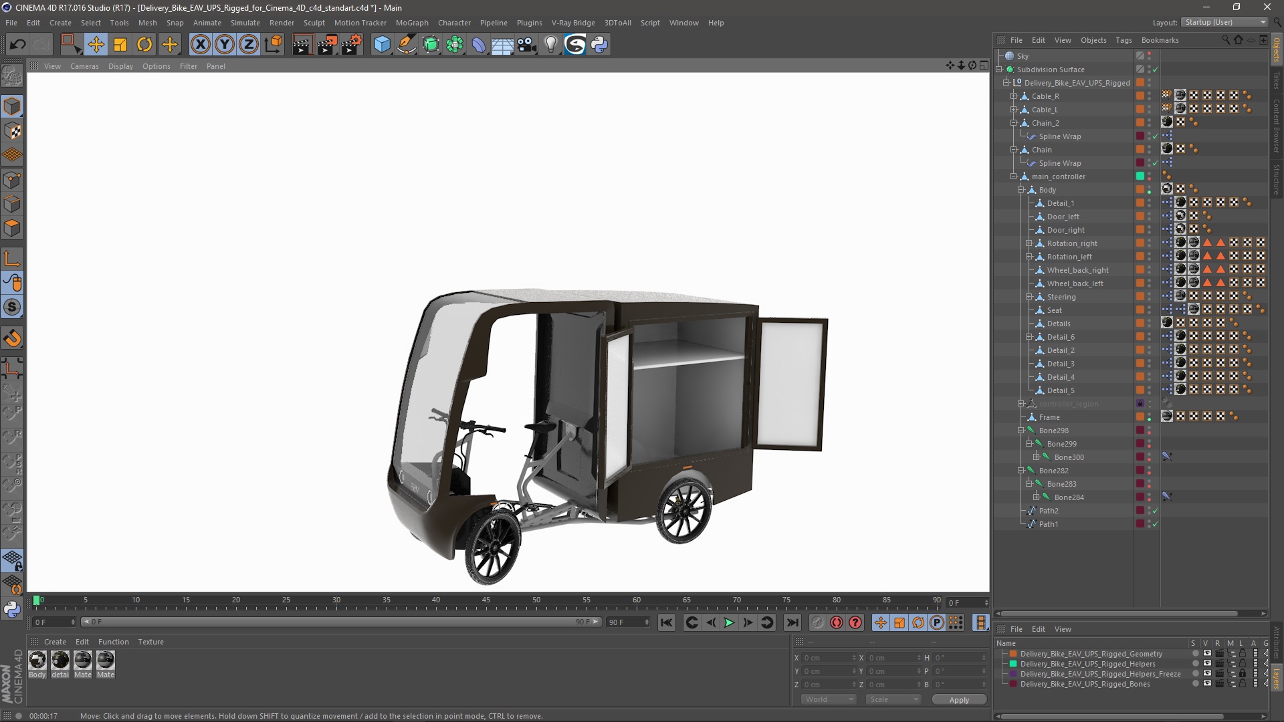1284x722 pixels.
Task: Select the Rotate tool
Action: (x=144, y=45)
